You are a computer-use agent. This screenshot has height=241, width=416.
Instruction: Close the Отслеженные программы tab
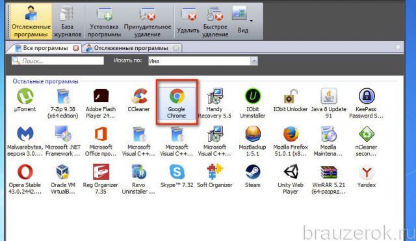click(x=175, y=48)
